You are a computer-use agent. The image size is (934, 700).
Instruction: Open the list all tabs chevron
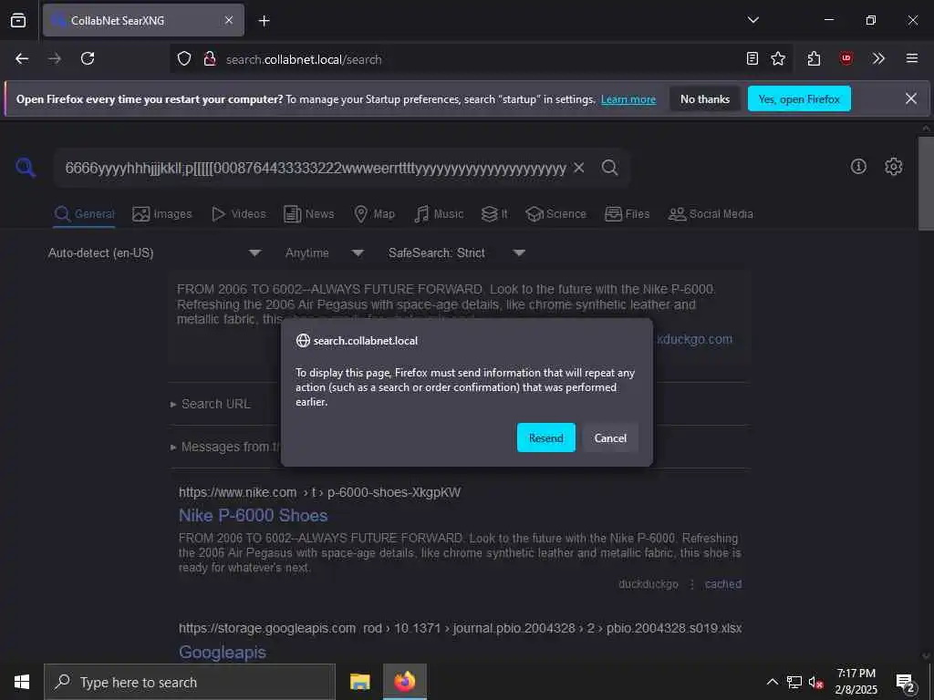(x=752, y=20)
